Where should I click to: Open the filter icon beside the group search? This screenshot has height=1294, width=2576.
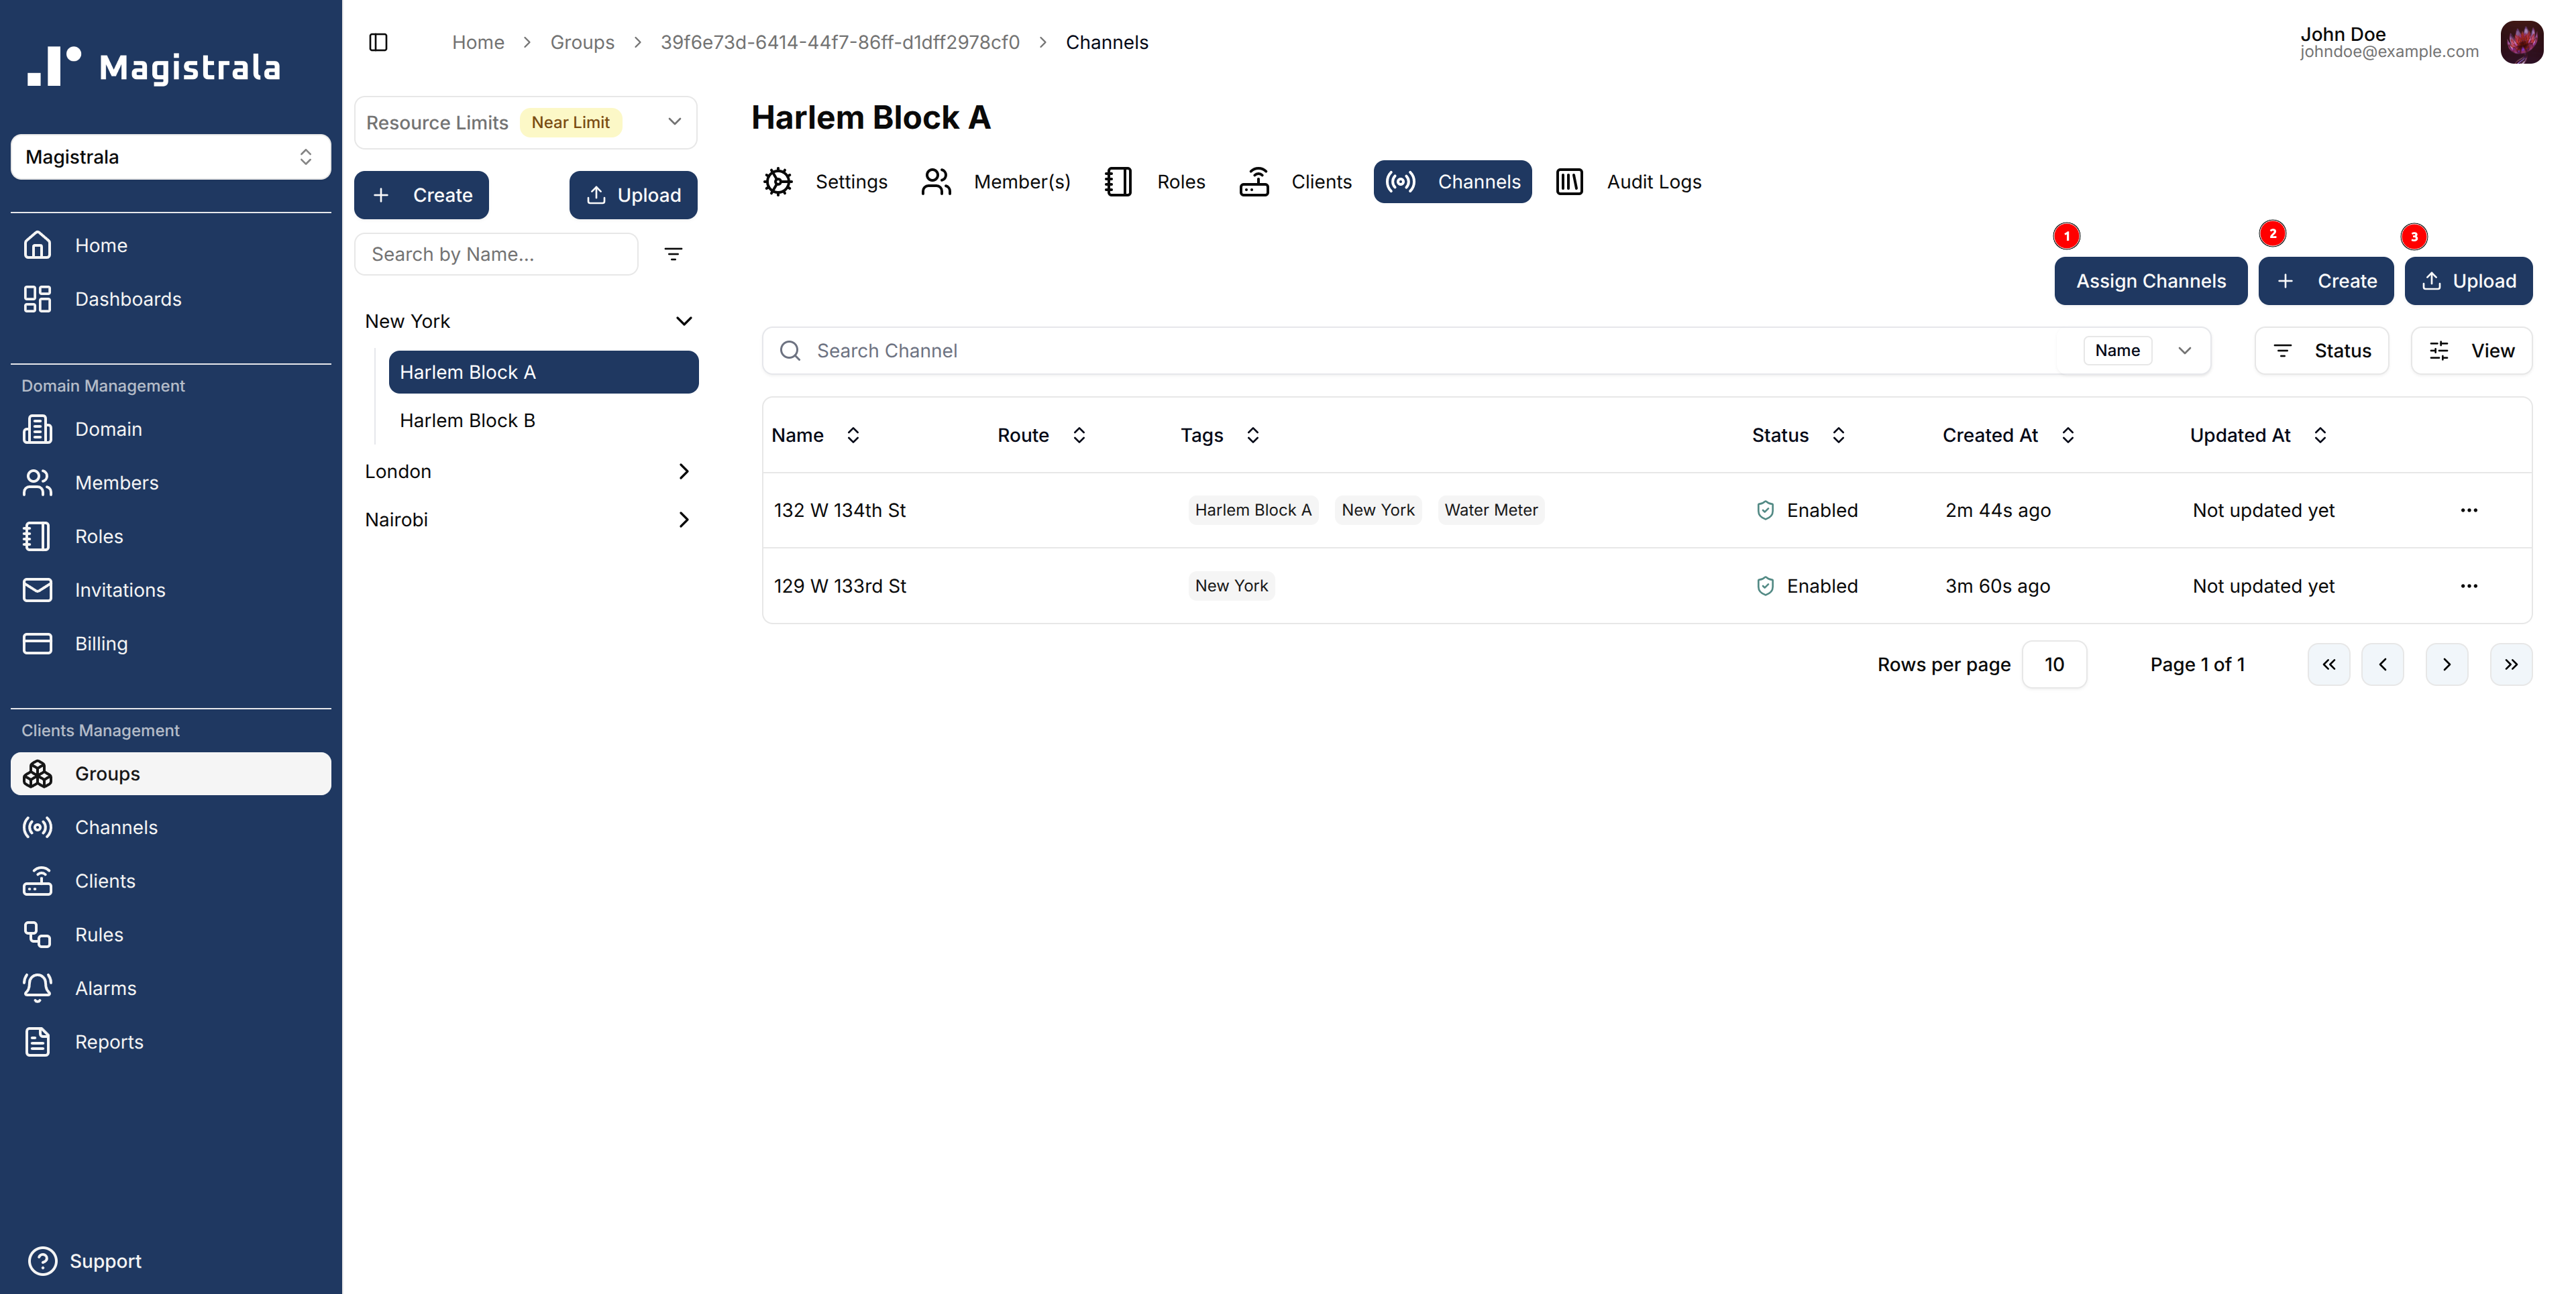point(673,254)
